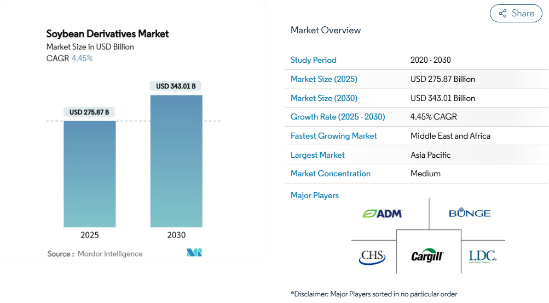Click the Share button

click(x=516, y=14)
